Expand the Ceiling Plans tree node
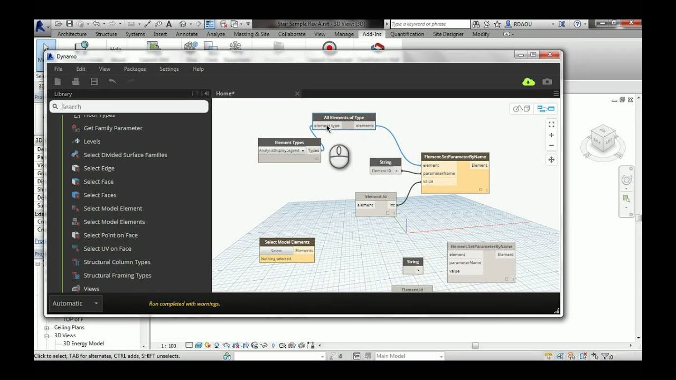The image size is (676, 380). 46,328
